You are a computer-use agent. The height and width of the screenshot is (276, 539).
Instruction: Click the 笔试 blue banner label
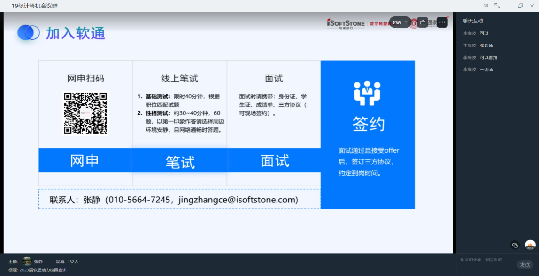pyautogui.click(x=180, y=162)
